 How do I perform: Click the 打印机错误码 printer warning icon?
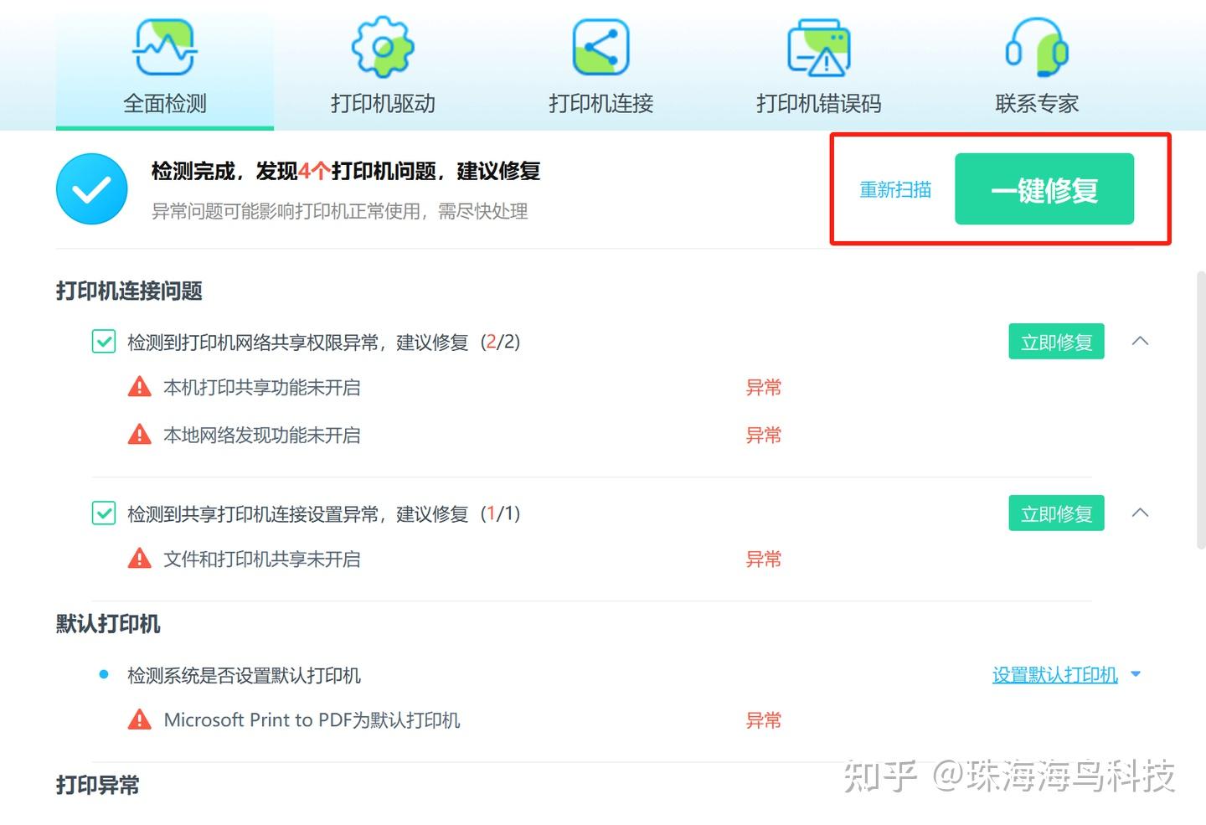pyautogui.click(x=818, y=48)
